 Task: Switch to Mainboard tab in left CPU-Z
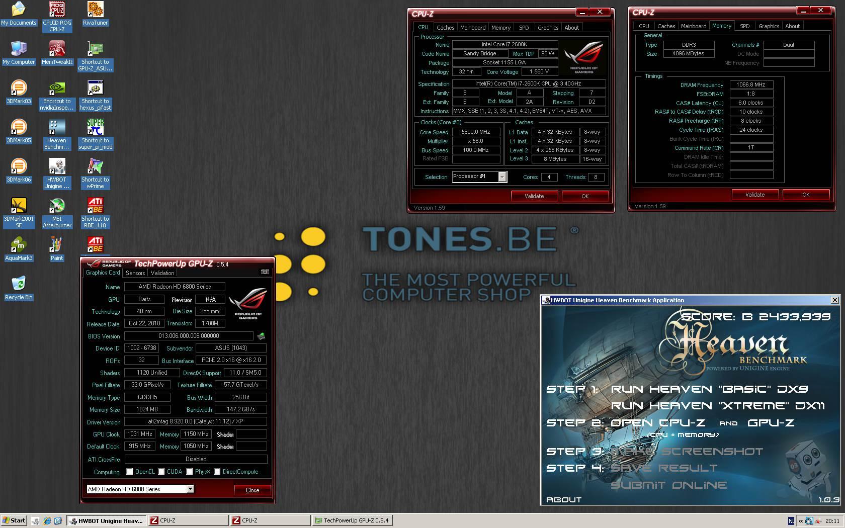coord(473,28)
